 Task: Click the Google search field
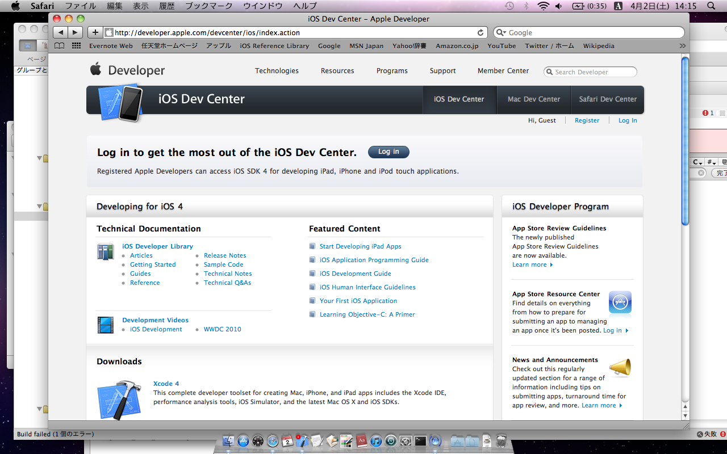pyautogui.click(x=588, y=33)
